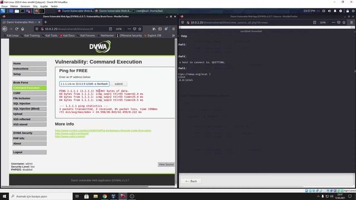Open DVWA Security settings
This screenshot has width=356, height=200.
click(29, 133)
